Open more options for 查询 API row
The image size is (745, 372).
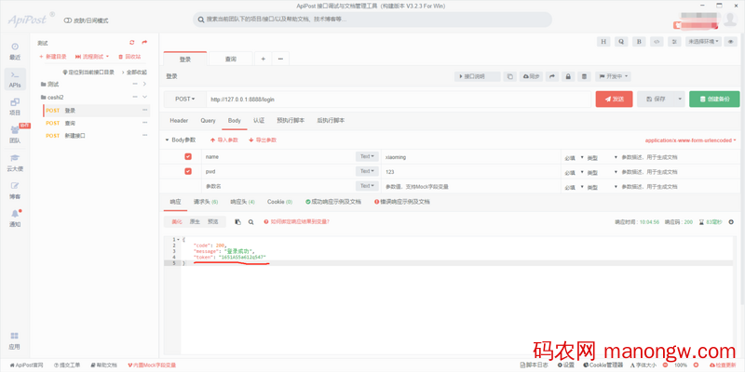tap(145, 123)
